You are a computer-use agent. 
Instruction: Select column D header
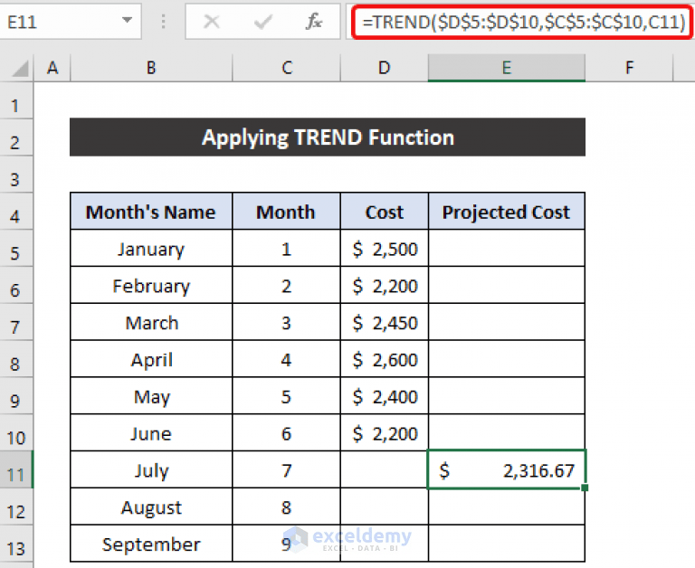(x=385, y=68)
